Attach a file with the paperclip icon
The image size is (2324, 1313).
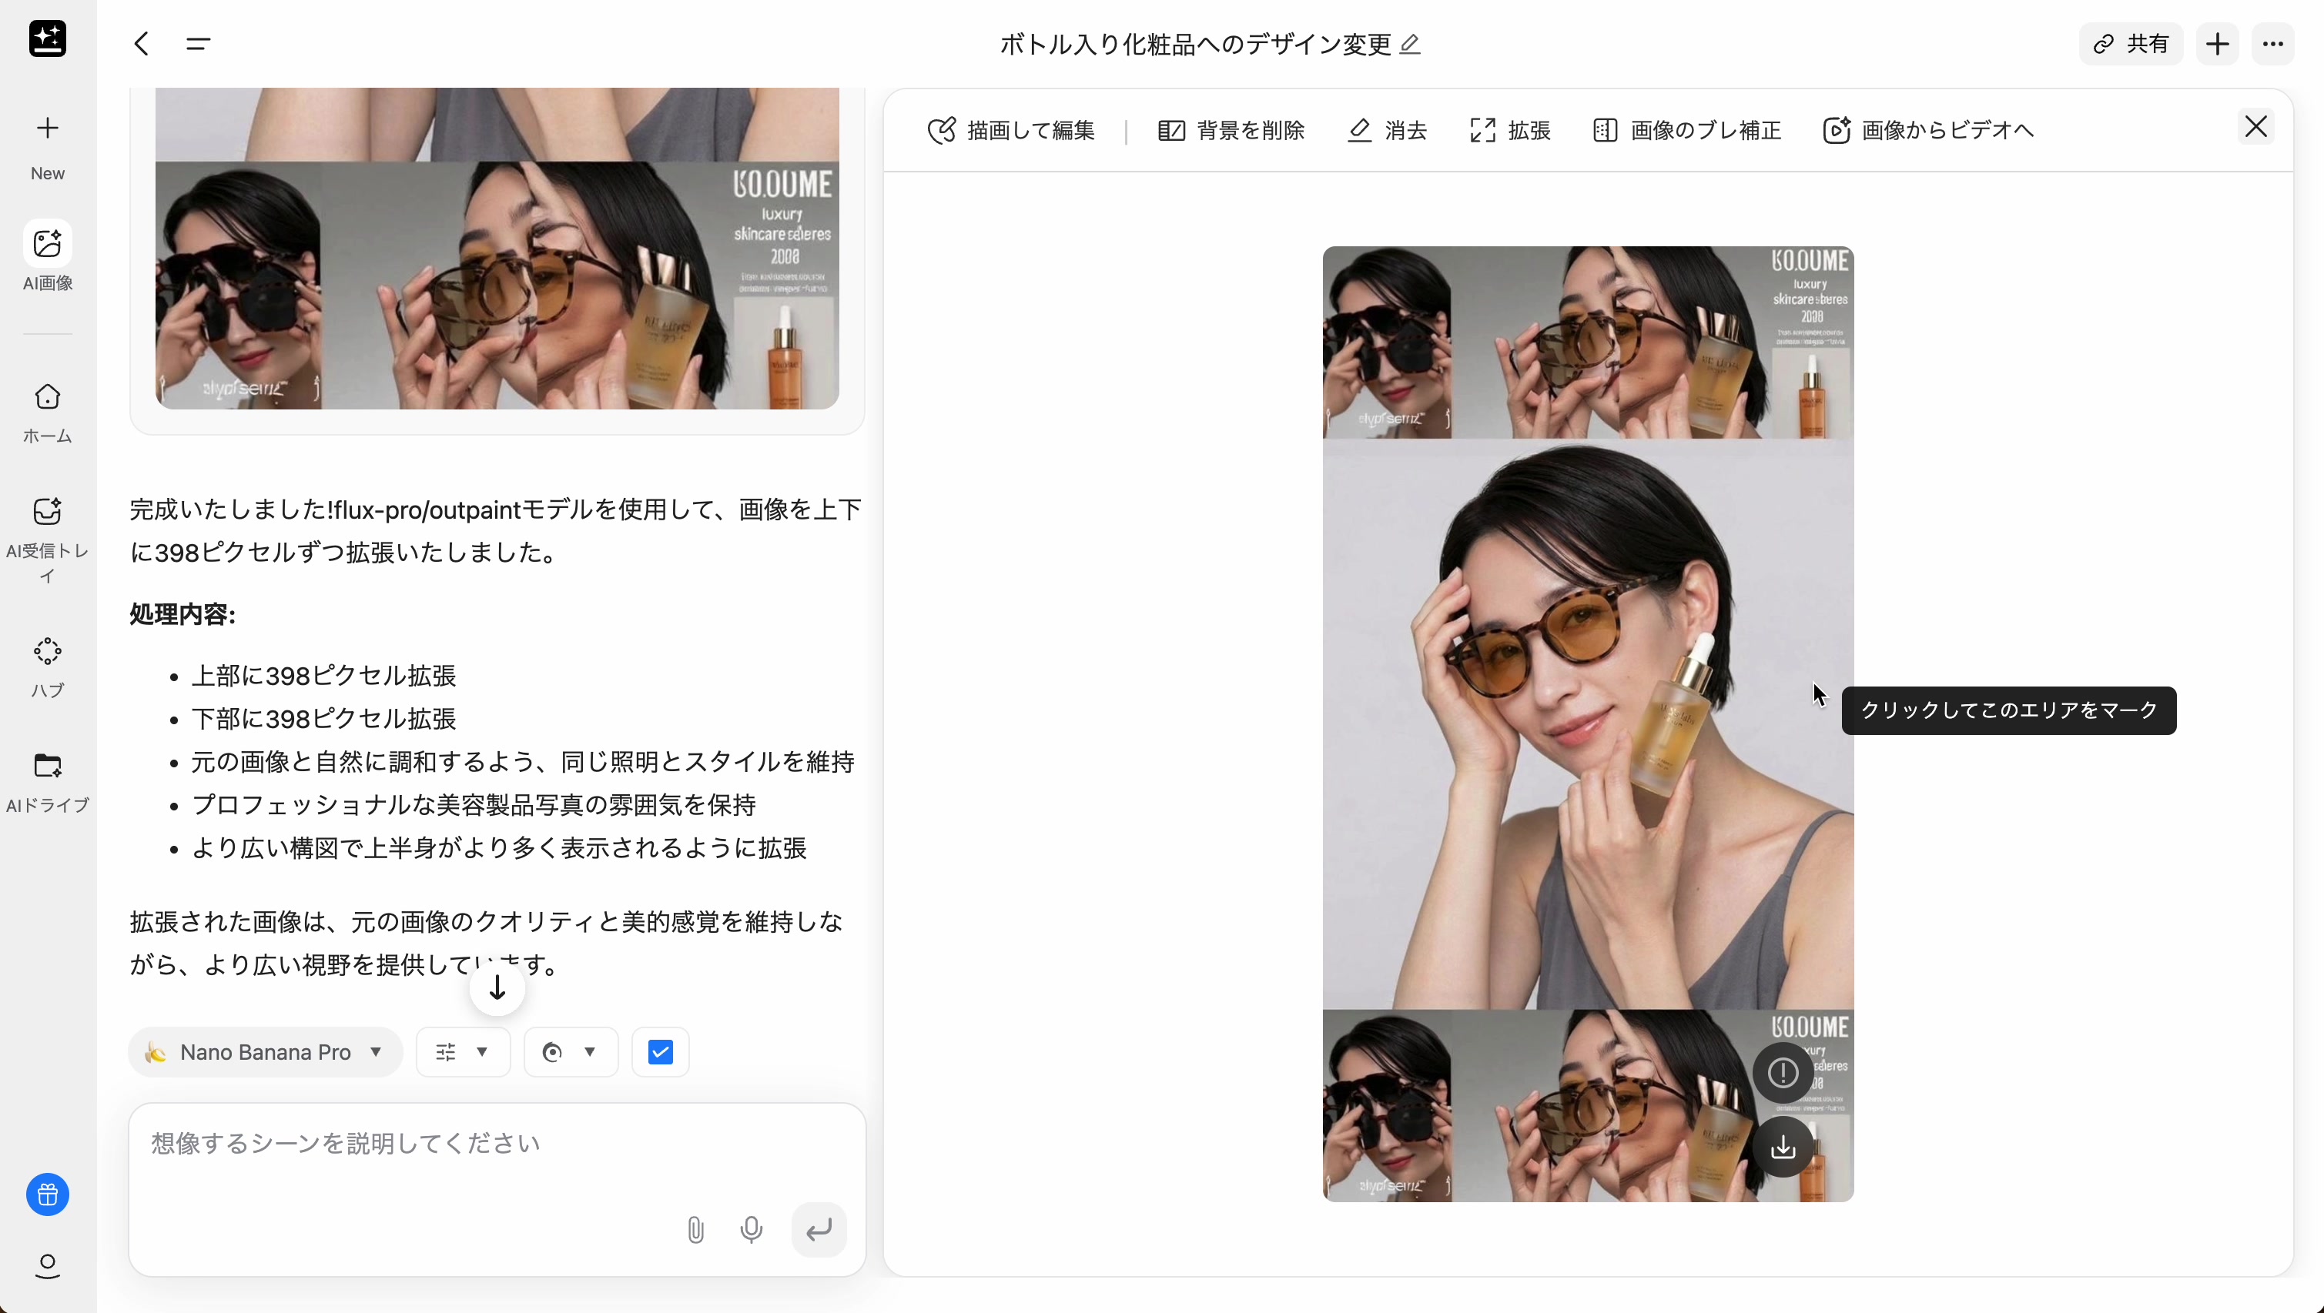pos(695,1229)
